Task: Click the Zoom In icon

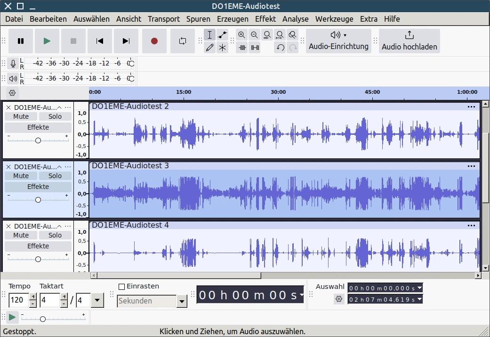Action: [x=241, y=34]
